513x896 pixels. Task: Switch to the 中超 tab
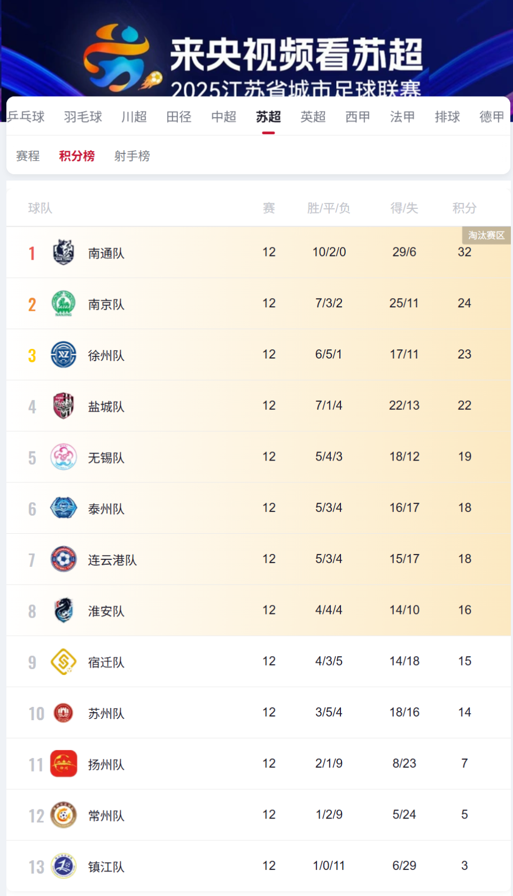pyautogui.click(x=223, y=116)
